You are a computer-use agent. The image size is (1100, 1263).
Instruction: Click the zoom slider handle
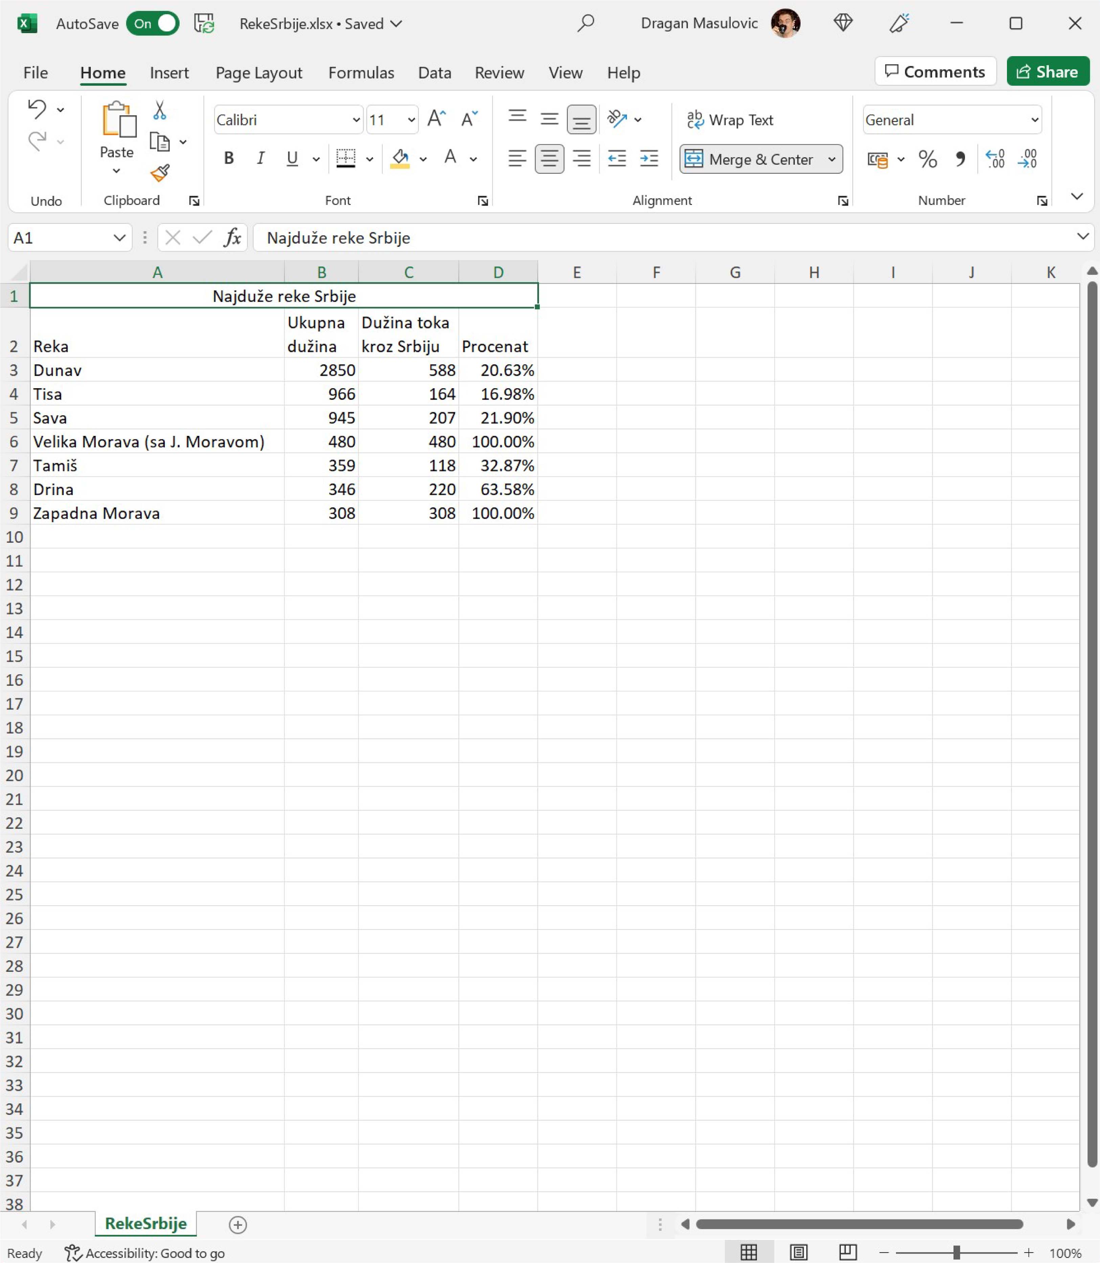(956, 1253)
